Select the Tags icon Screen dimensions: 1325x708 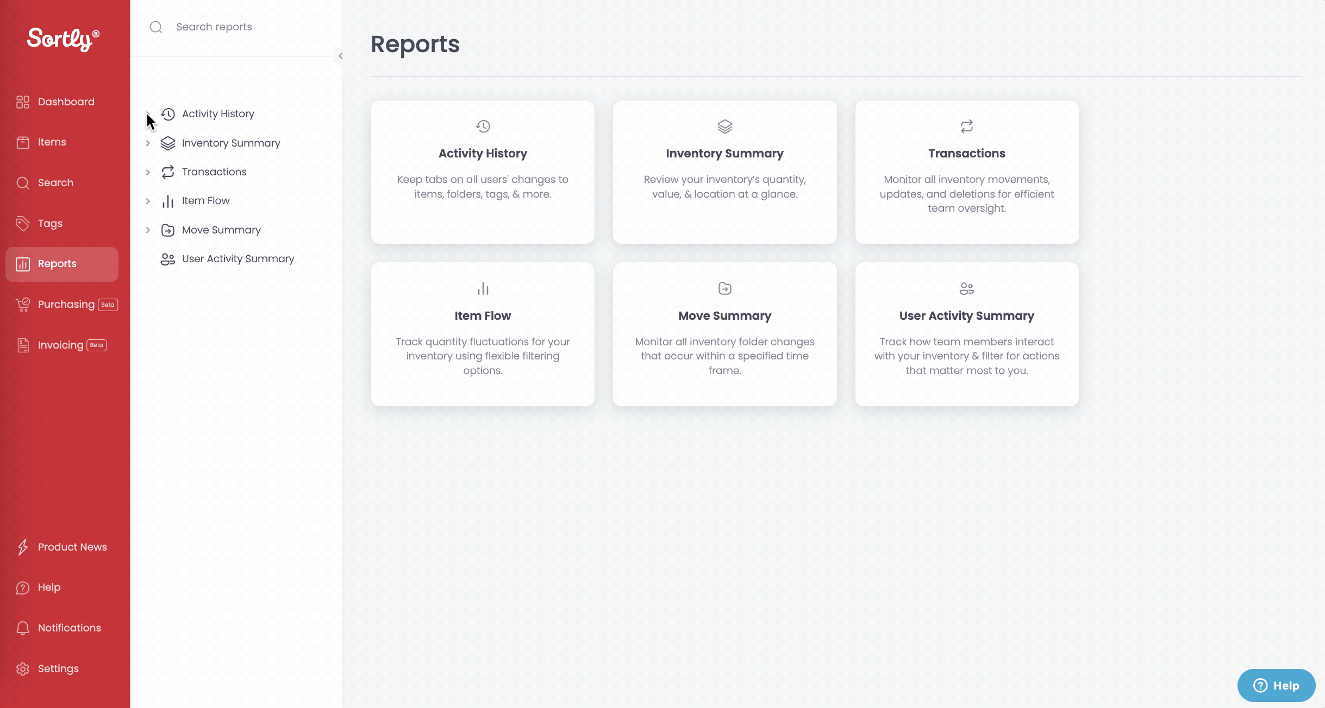23,223
